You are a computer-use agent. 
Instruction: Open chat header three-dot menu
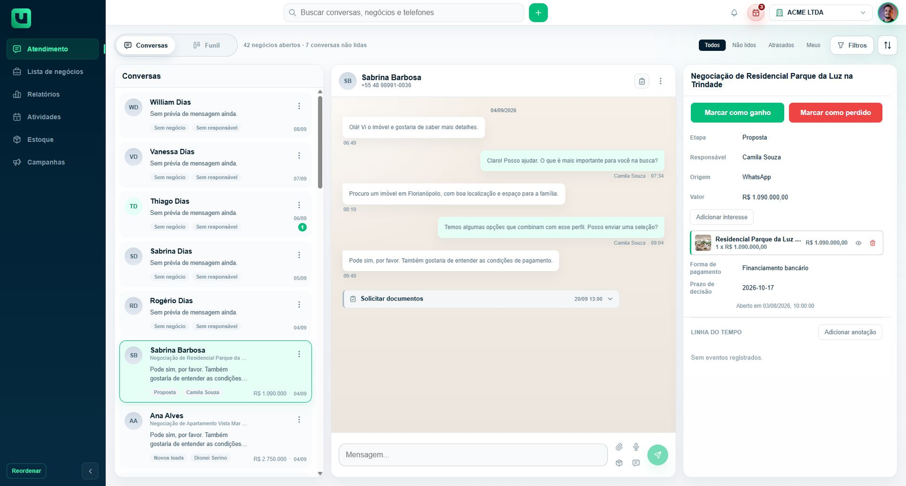point(660,81)
